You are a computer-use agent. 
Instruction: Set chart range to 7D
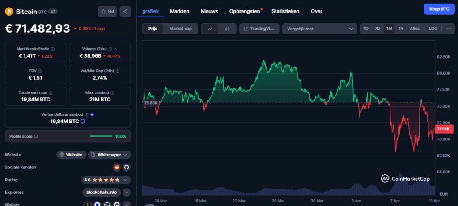[377, 29]
